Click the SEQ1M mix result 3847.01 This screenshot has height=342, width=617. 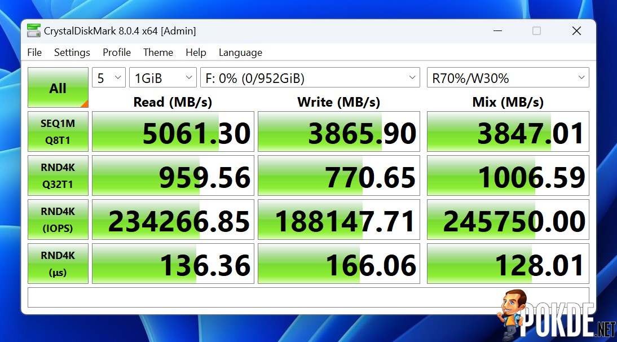508,131
